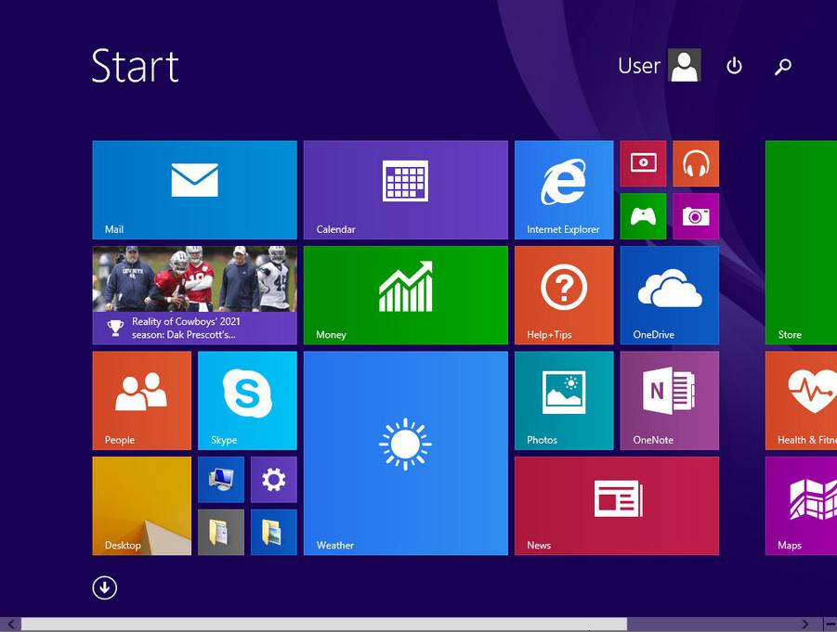Launch Internet Explorer from its tile
The height and width of the screenshot is (632, 837).
point(563,189)
